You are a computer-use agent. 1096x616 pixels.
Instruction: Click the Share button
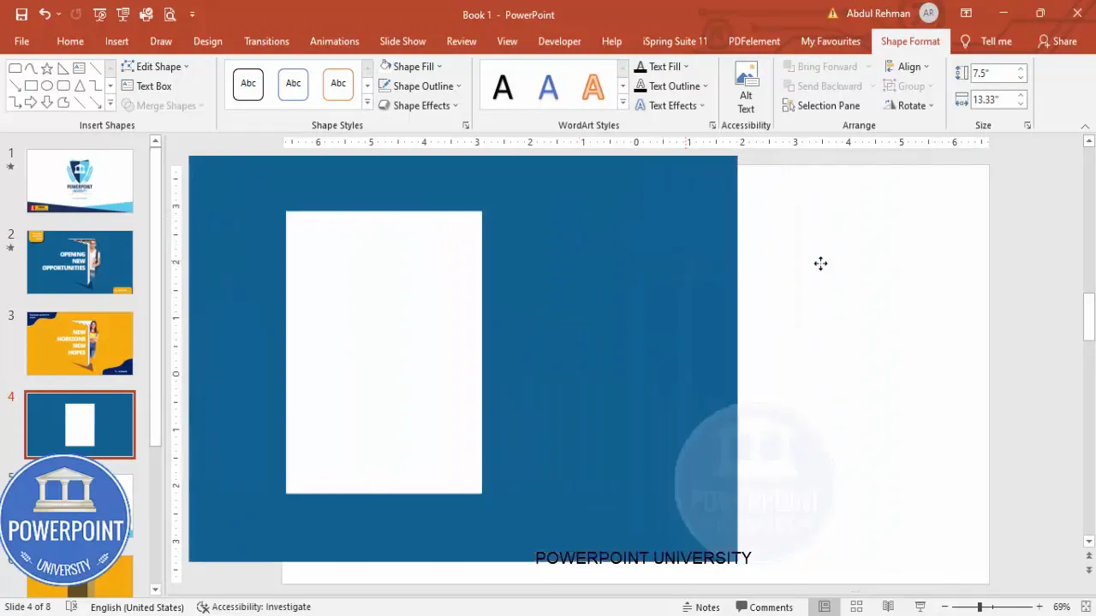click(1057, 41)
